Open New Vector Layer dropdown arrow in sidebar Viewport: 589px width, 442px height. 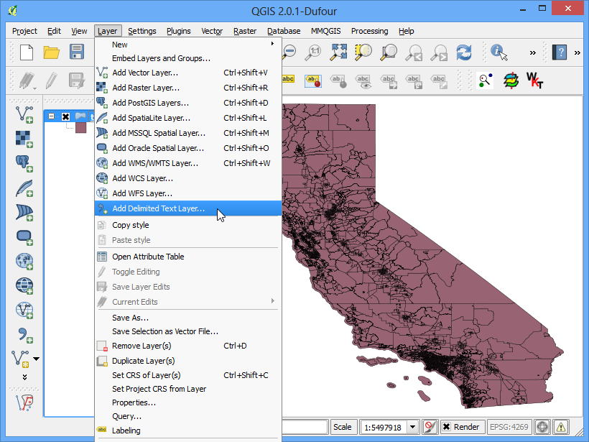pos(37,359)
